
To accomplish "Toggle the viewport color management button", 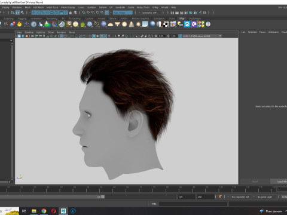I will [x=180, y=36].
